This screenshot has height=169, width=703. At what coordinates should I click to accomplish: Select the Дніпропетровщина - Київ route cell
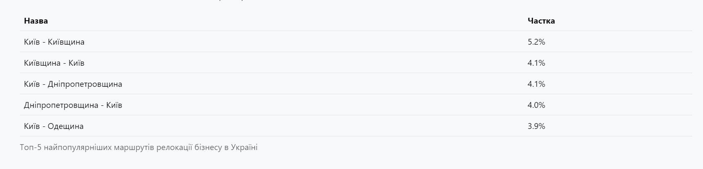coord(73,105)
